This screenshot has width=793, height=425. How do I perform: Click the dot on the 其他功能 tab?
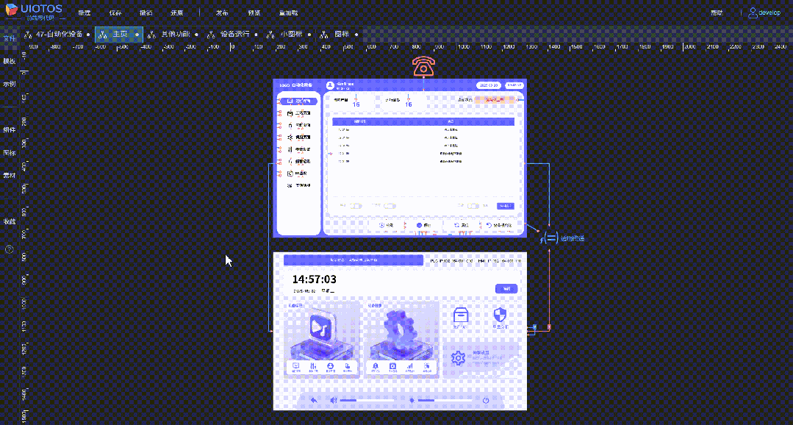(195, 35)
